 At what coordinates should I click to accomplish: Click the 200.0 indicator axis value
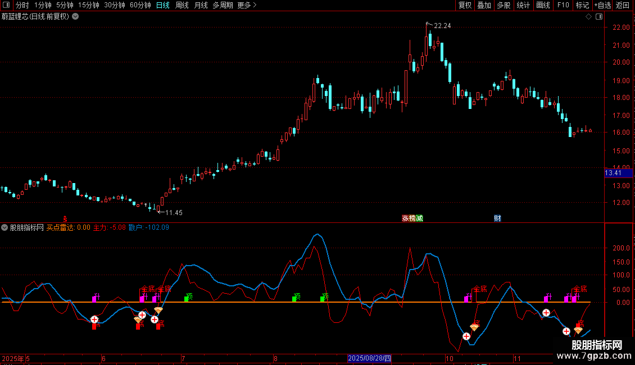pos(621,248)
